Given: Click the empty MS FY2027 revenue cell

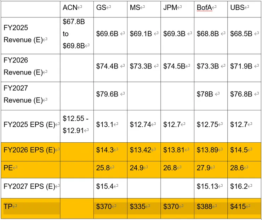Looking at the screenshot, I should tap(143, 94).
